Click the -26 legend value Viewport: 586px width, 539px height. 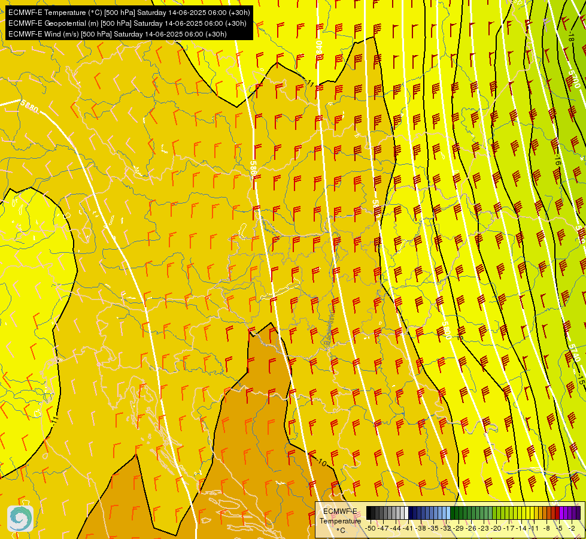click(471, 528)
